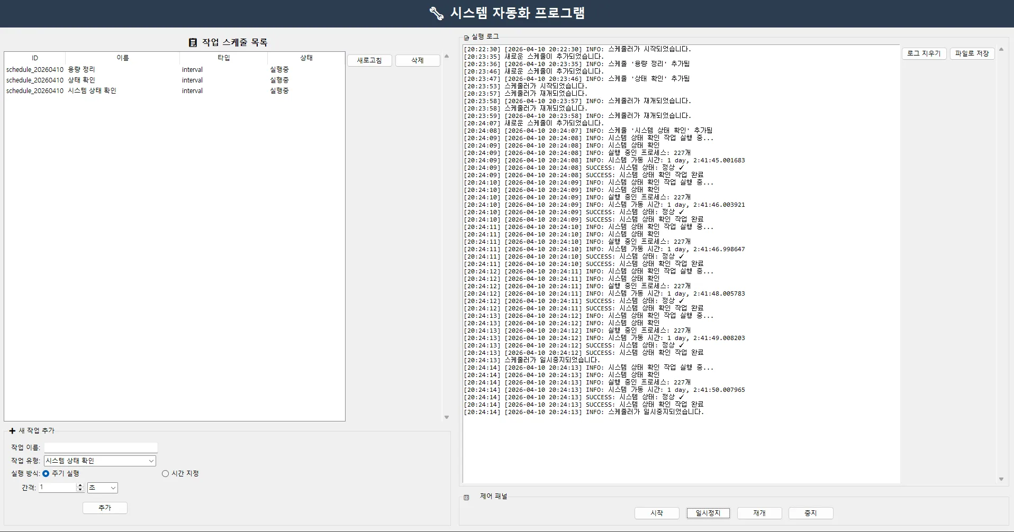Sort by the 이름 column header
This screenshot has width=1014, height=532.
point(123,58)
